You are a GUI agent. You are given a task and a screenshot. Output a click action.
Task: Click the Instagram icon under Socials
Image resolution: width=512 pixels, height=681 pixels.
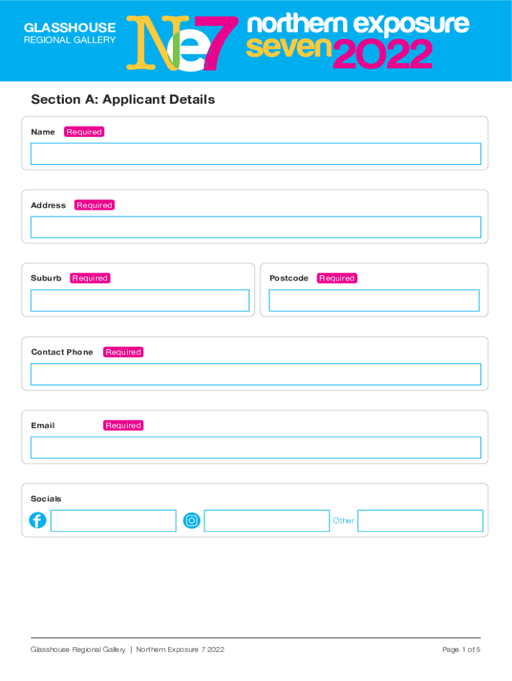click(x=192, y=521)
